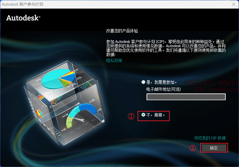The image size is (239, 167).
Task: Click the optional email address input field
Action: click(186, 97)
